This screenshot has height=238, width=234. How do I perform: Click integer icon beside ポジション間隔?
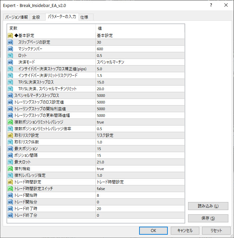coord(10,155)
